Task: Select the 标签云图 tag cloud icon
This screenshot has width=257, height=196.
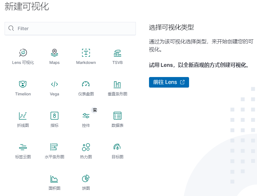Action: [x=23, y=147]
